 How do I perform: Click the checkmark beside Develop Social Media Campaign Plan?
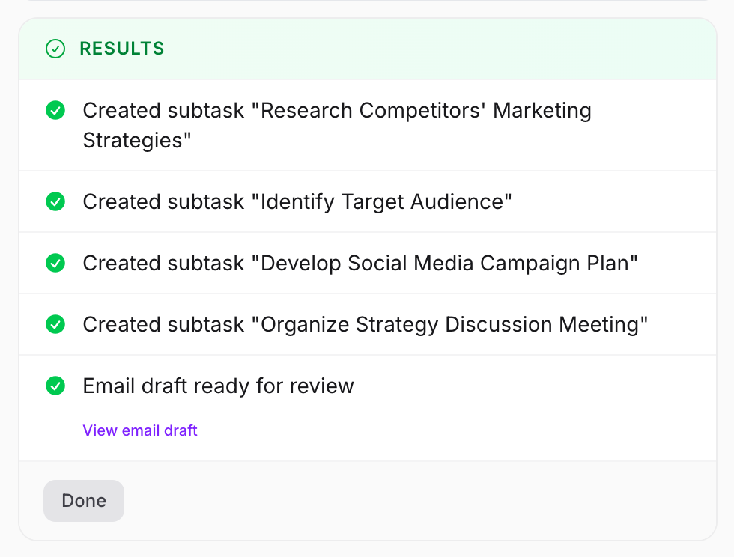(x=55, y=263)
